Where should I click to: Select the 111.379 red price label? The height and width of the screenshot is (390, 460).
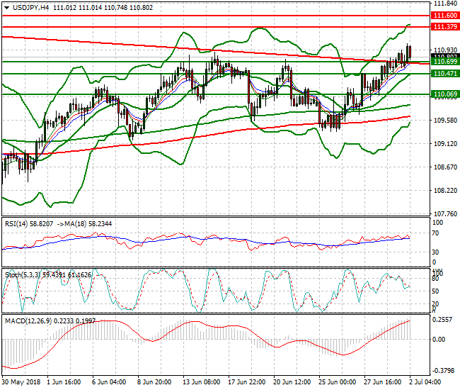pos(445,27)
